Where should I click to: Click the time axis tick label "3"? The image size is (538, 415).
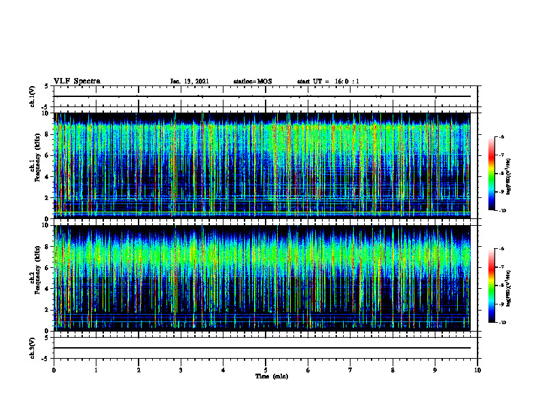click(181, 370)
